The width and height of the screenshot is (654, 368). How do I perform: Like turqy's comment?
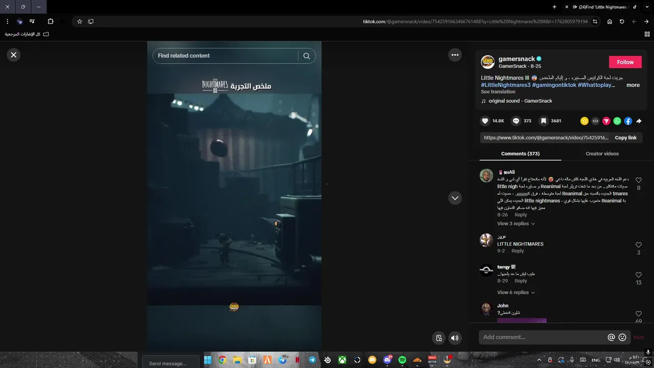(639, 275)
